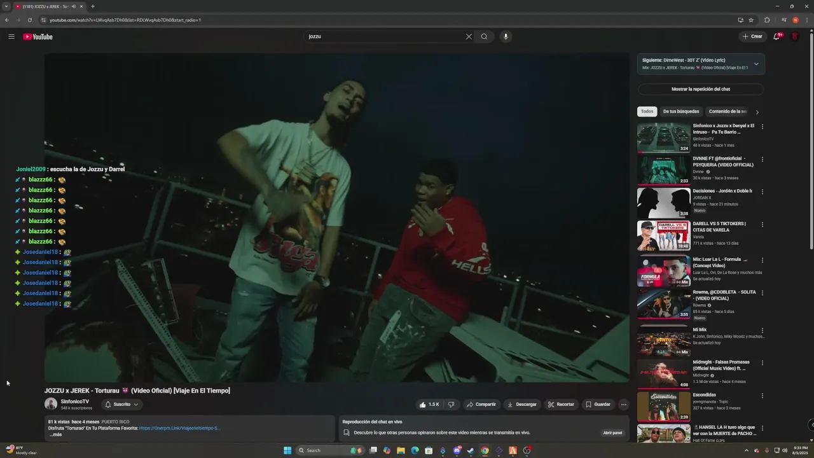814x458 pixels.
Task: Open the Luar La L Formula mix
Action: pyautogui.click(x=663, y=271)
